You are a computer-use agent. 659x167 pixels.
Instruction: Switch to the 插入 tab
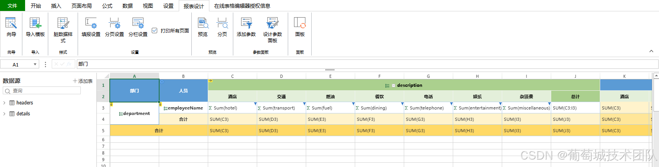(56, 6)
